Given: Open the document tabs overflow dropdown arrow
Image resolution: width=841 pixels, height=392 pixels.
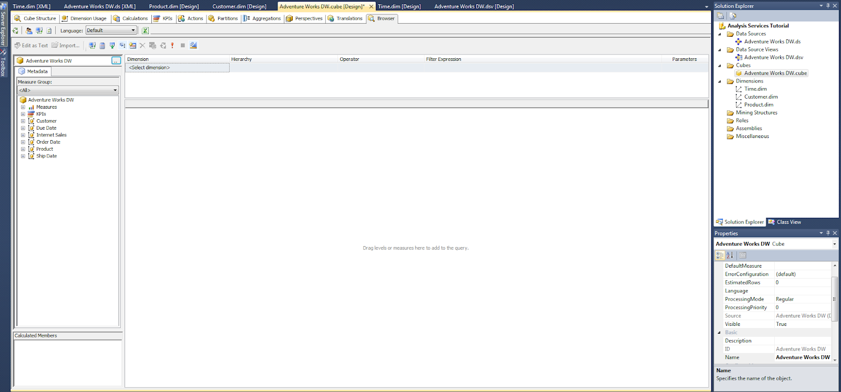Looking at the screenshot, I should click(x=706, y=7).
